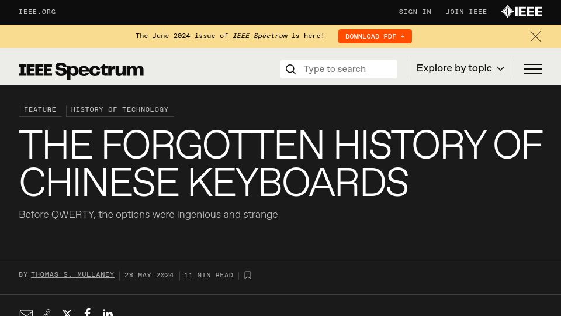Open the IEEE.ORG link
This screenshot has width=561, height=316.
coord(37,12)
